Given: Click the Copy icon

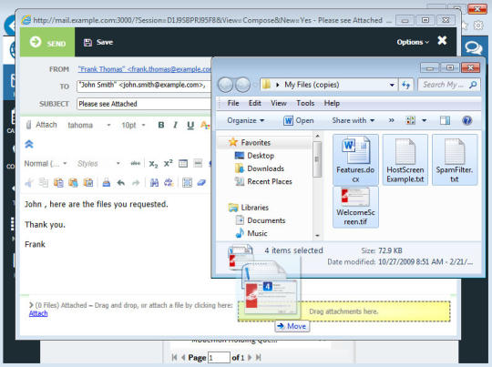Looking at the screenshot, I should (x=44, y=182).
